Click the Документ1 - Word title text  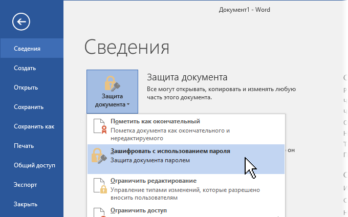pyautogui.click(x=244, y=10)
